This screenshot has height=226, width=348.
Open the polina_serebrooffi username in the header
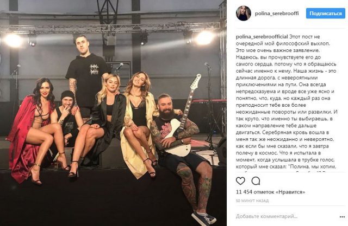click(277, 14)
